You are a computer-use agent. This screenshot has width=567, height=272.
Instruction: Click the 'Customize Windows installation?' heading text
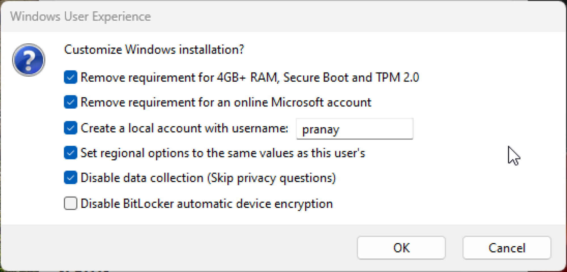click(x=154, y=50)
